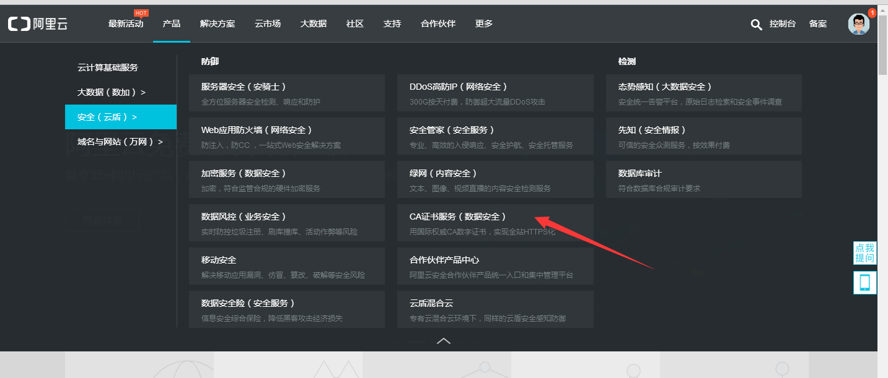Open the search magnifier icon

(756, 24)
